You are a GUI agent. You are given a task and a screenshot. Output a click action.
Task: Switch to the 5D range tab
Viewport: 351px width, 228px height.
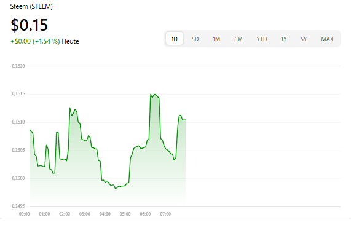pos(195,39)
